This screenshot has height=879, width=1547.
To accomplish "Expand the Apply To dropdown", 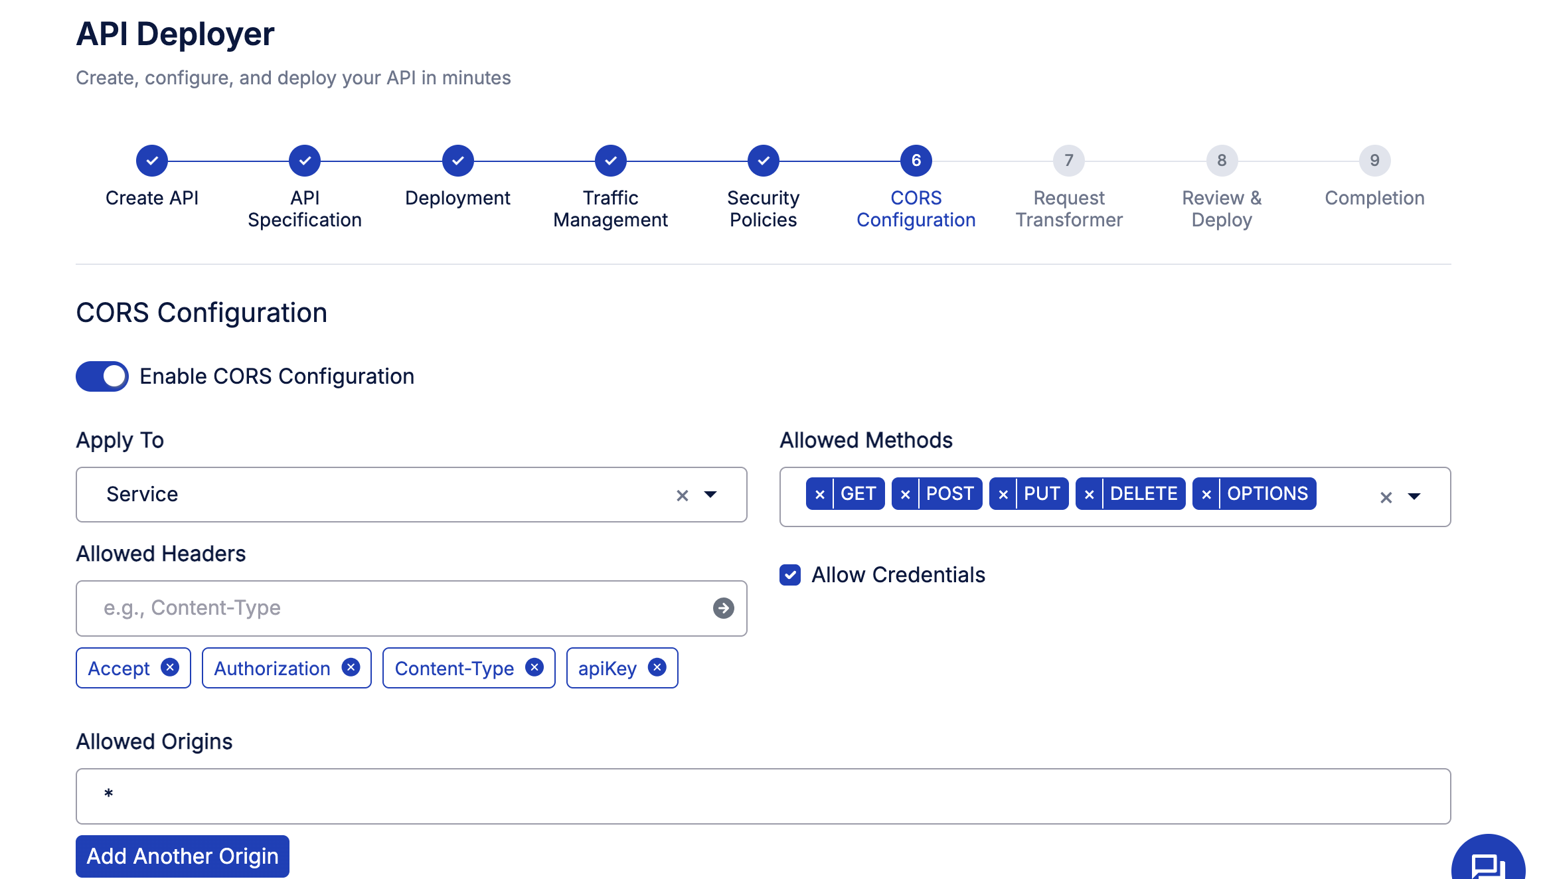I will click(x=710, y=495).
